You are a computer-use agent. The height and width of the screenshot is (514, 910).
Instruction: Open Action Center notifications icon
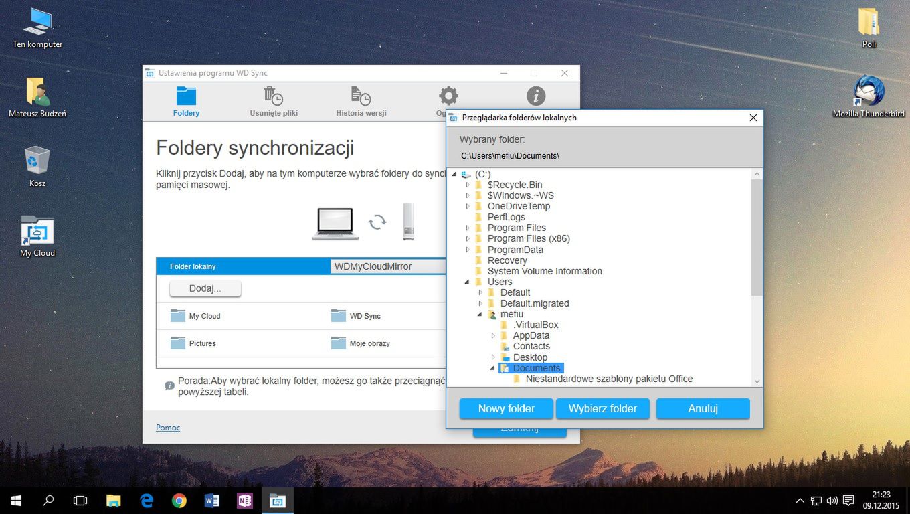click(848, 501)
